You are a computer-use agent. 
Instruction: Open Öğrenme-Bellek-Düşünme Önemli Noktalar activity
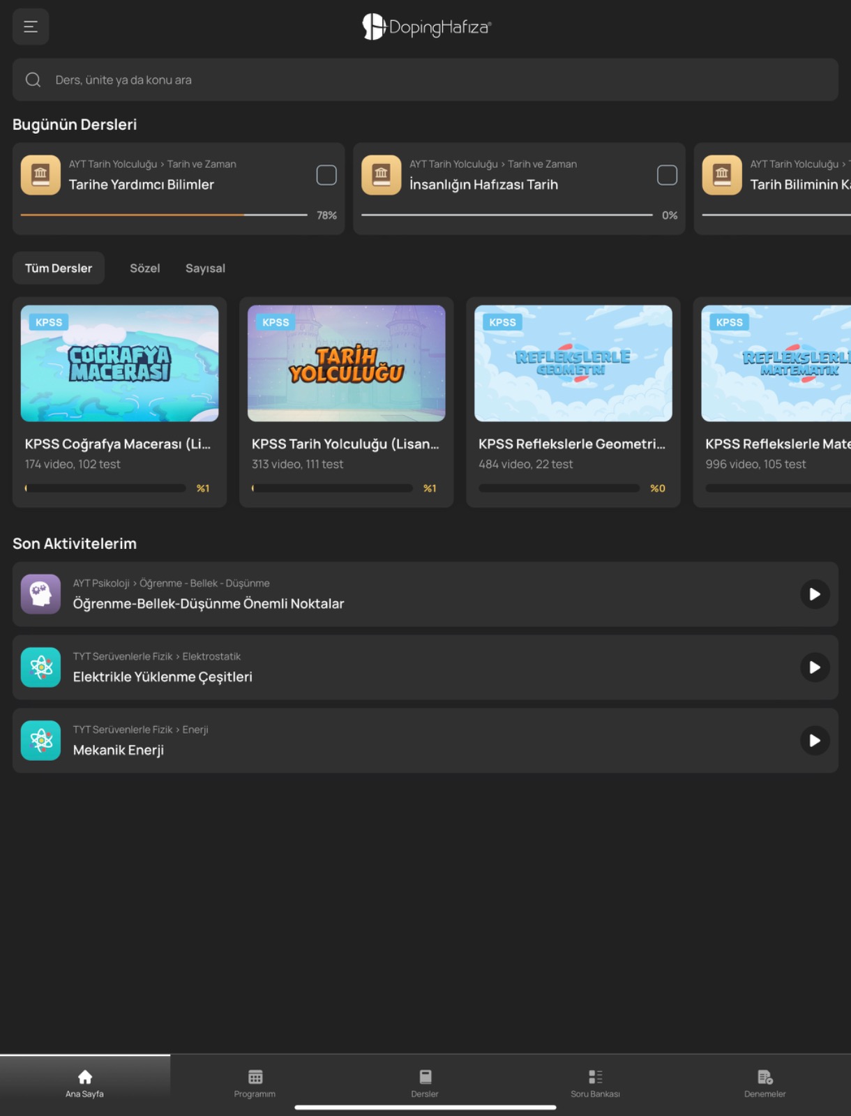coord(425,594)
